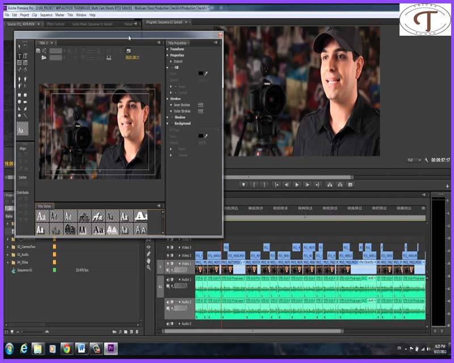Select the Titler Rotation tool
The image size is (454, 363).
point(25,47)
